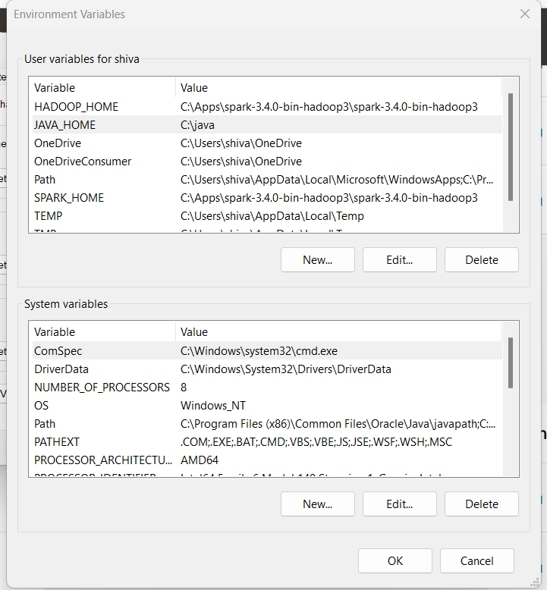547x590 pixels.
Task: Click the Value column header in system variables
Action: tap(339, 332)
